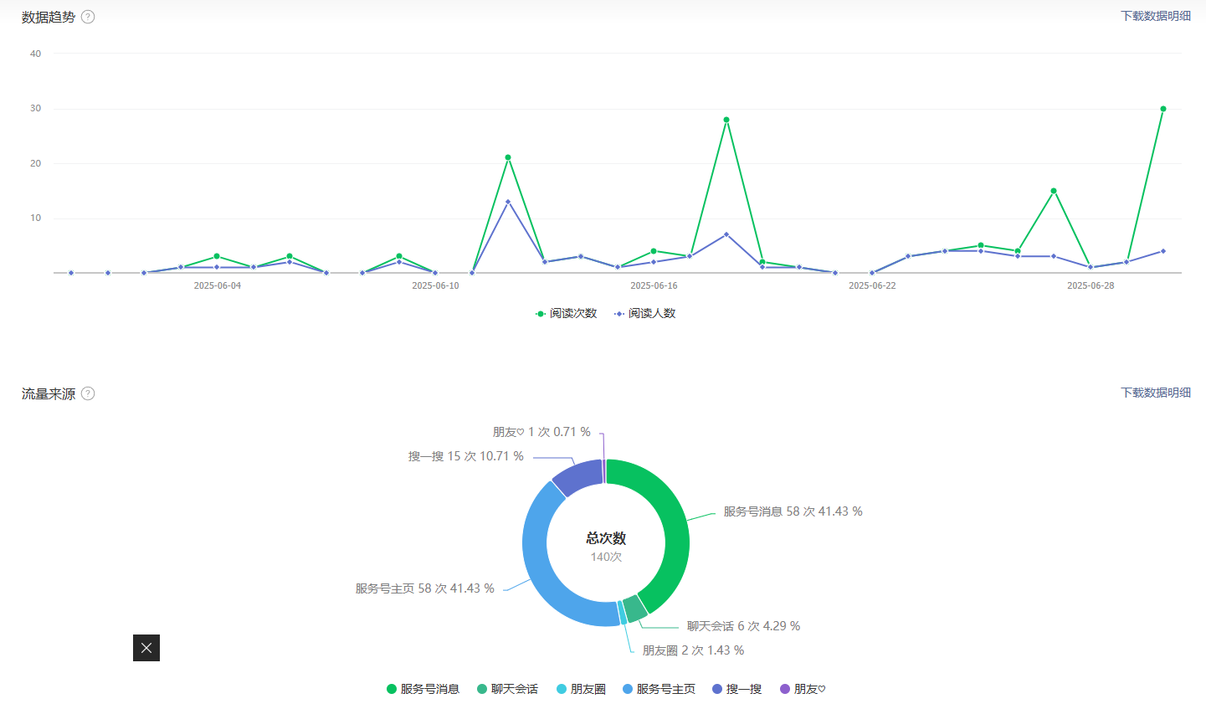Select the 21-read peak after 2025-06-10
Image resolution: width=1206 pixels, height=709 pixels.
tap(508, 157)
